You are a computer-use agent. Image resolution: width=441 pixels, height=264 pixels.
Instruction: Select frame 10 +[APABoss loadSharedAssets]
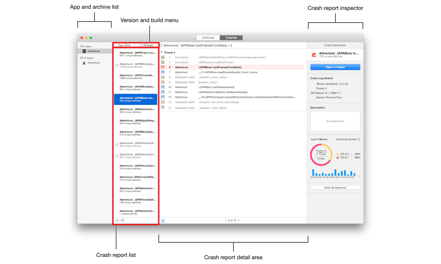point(232,87)
